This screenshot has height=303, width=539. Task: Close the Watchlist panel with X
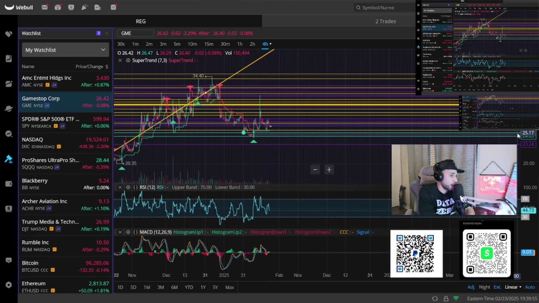(107, 33)
